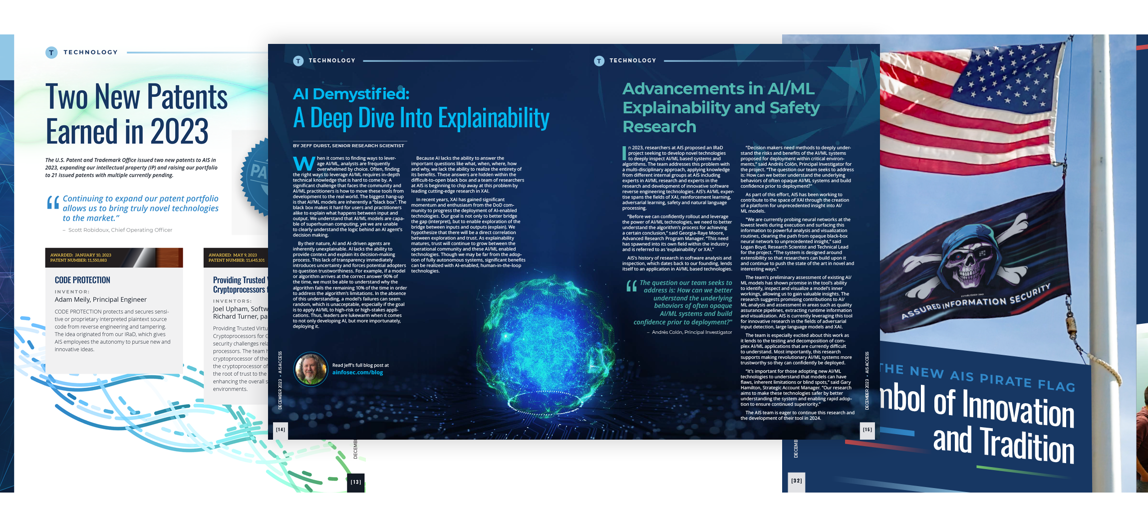Click the TECHNOLOGY label on the Advancements page
Viewport: 1148px width, 516px height.
coord(632,61)
